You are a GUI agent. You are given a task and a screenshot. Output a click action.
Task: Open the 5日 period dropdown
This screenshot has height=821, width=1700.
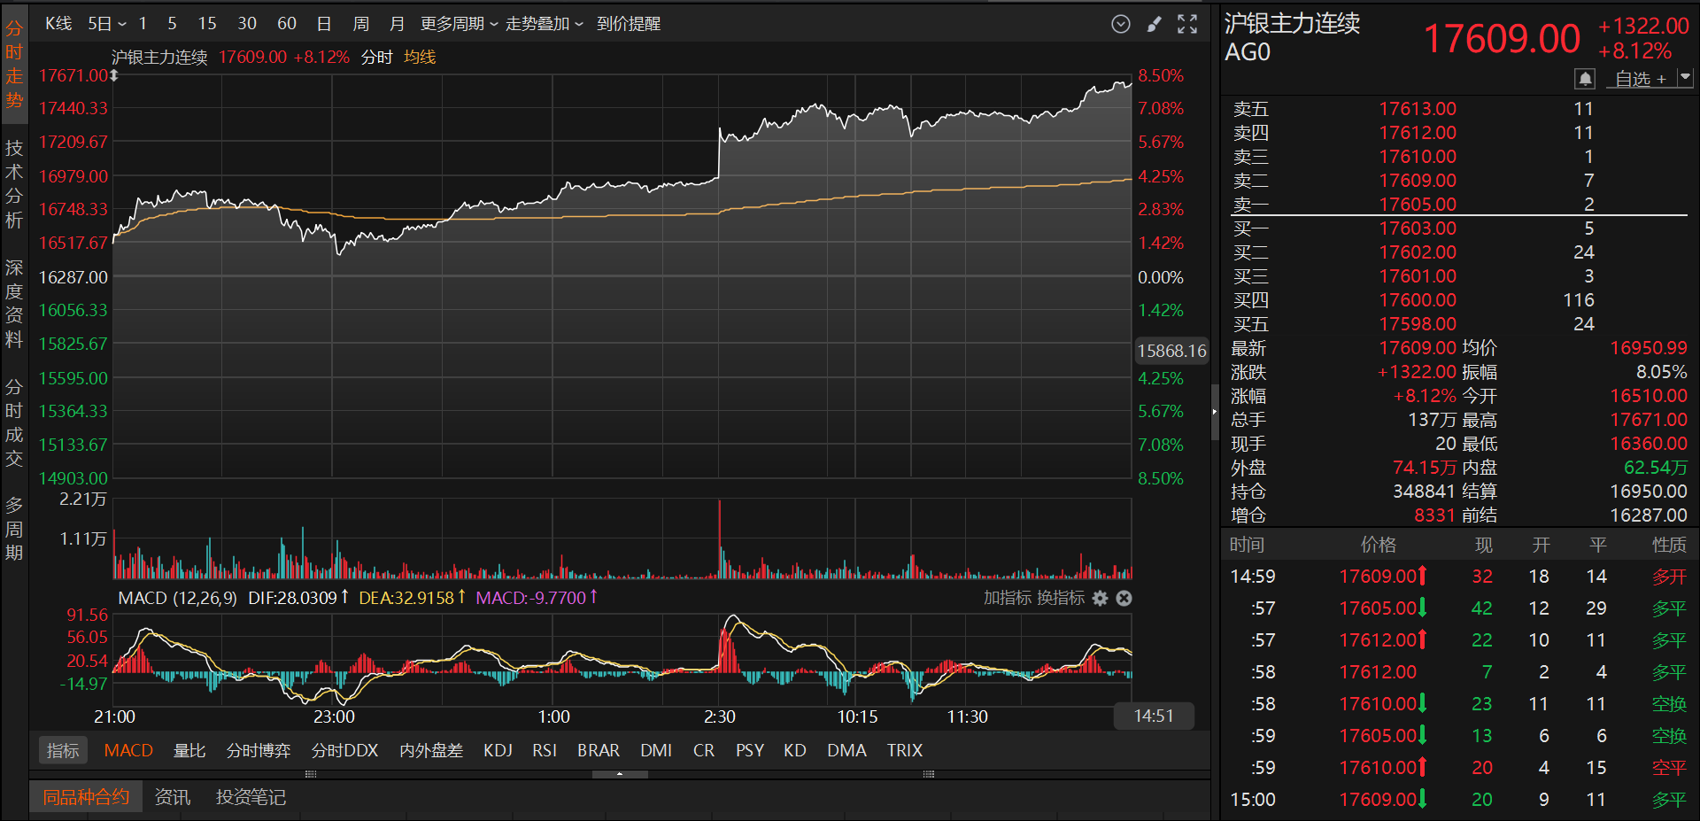click(x=107, y=24)
